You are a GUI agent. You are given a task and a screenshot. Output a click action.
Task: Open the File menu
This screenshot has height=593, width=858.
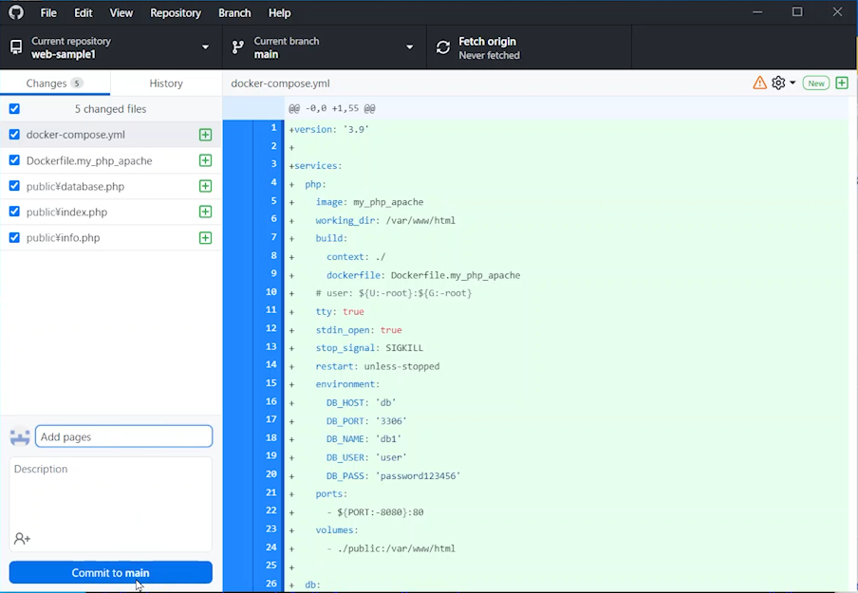point(48,12)
